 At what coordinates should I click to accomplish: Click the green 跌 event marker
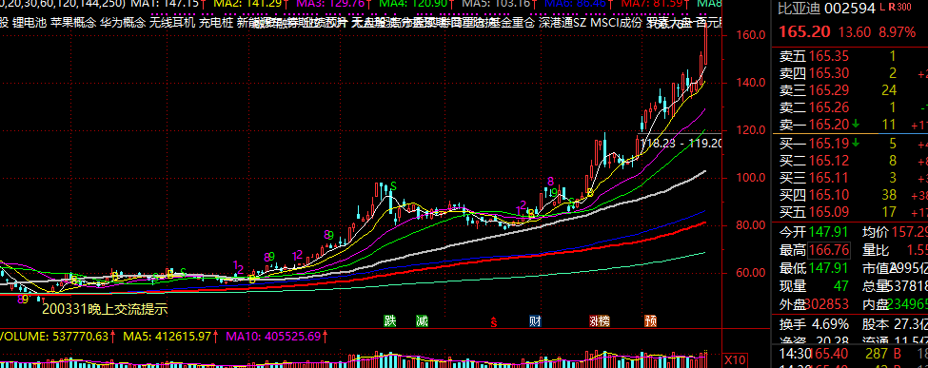click(389, 321)
